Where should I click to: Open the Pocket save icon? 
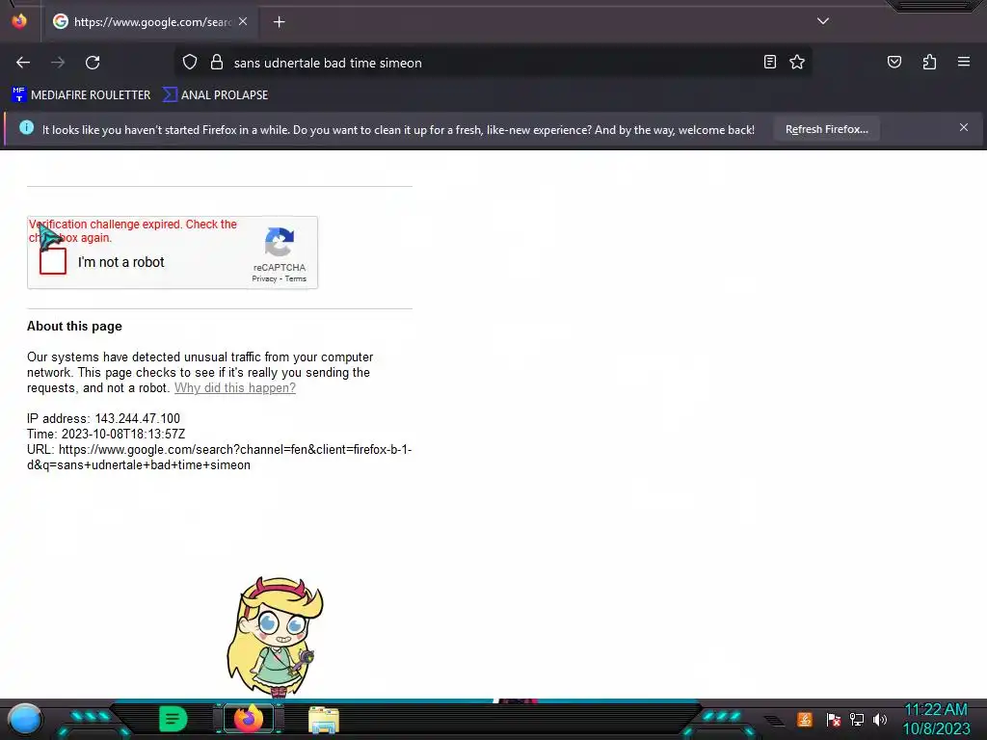point(894,62)
